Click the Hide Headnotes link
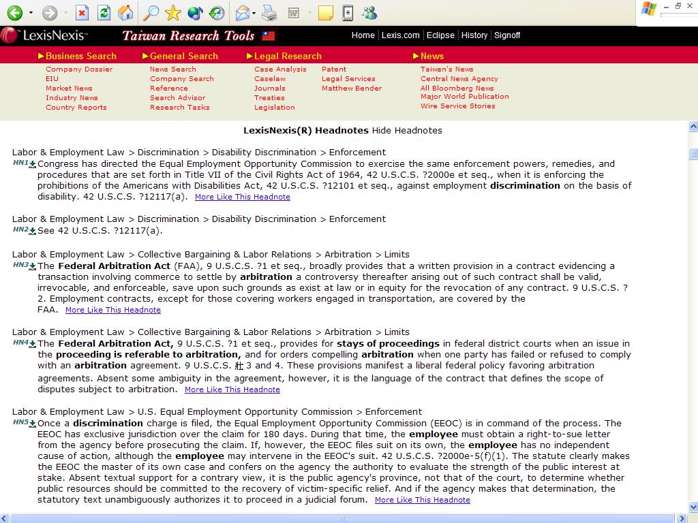Viewport: 698px width, 523px height. click(x=407, y=130)
